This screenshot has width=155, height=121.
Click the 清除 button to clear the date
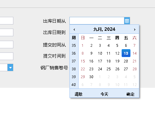tap(79, 94)
